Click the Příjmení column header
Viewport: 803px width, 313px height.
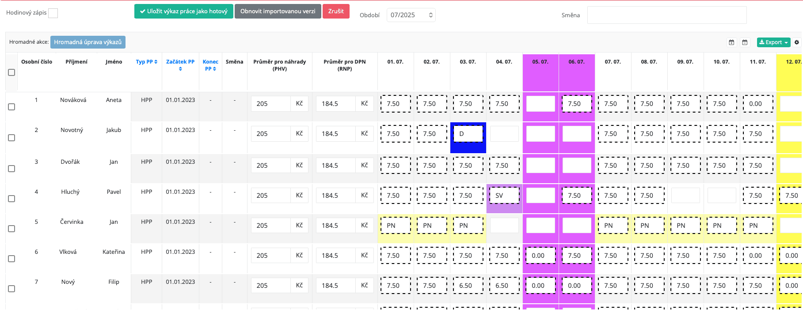(x=76, y=62)
